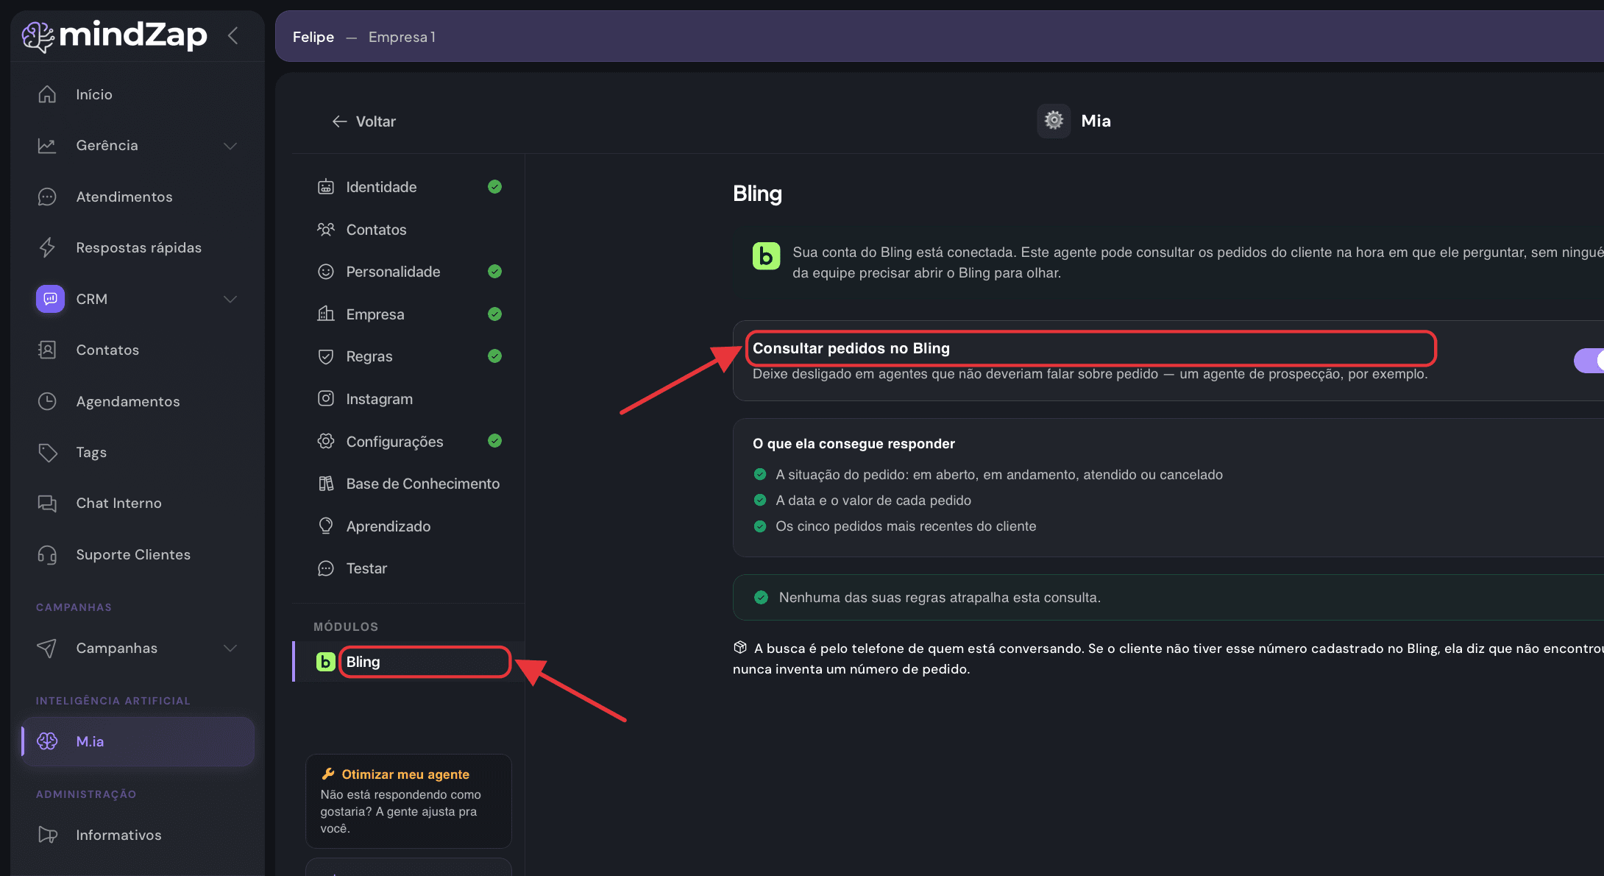Click the Empresa building icon
The image size is (1604, 876).
pyautogui.click(x=326, y=314)
